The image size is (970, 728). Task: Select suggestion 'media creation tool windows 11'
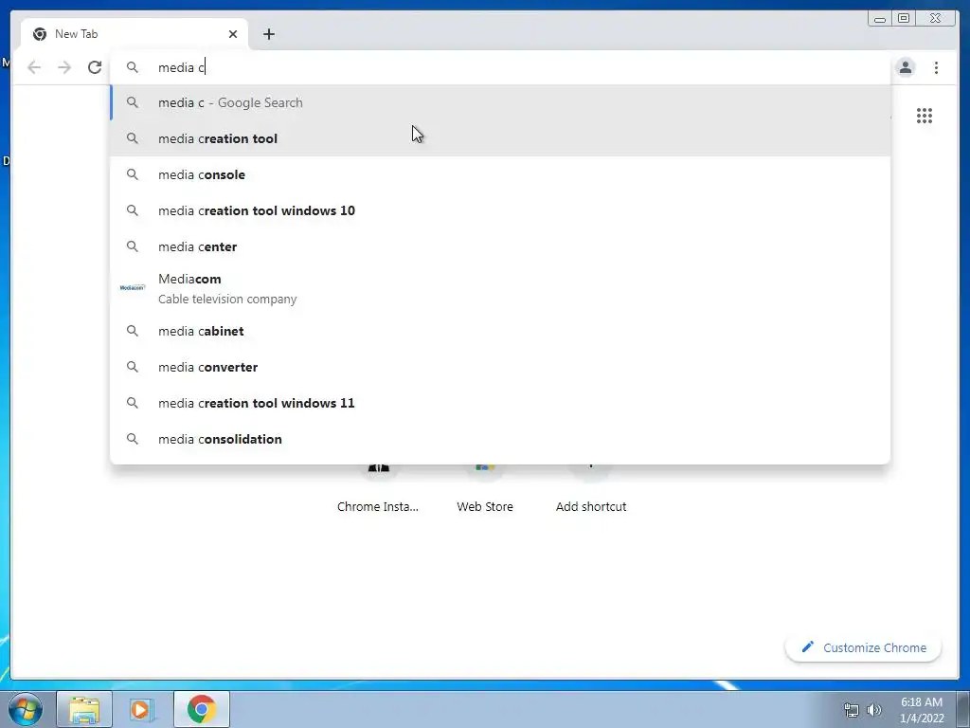500,403
